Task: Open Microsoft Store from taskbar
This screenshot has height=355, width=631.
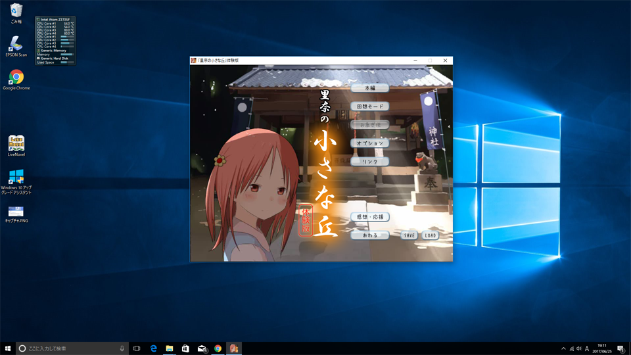Action: pos(185,348)
